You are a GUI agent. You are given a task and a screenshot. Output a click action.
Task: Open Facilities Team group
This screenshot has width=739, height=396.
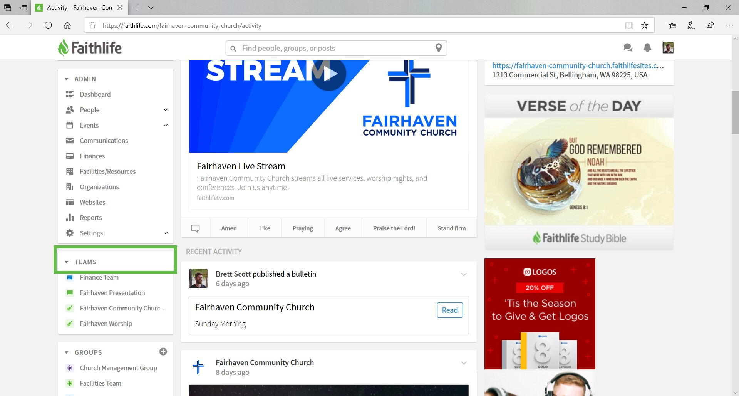coord(101,383)
